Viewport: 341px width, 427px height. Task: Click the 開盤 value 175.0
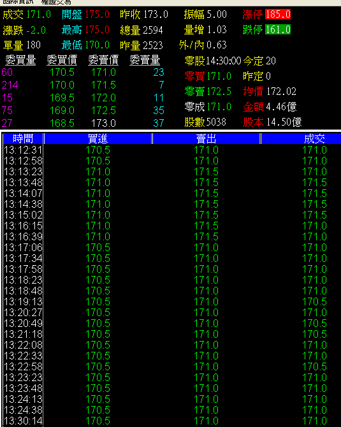[98, 14]
